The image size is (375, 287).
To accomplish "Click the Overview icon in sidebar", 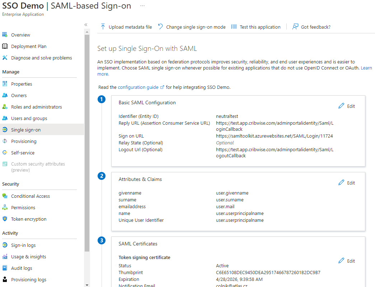I will pos(5,35).
